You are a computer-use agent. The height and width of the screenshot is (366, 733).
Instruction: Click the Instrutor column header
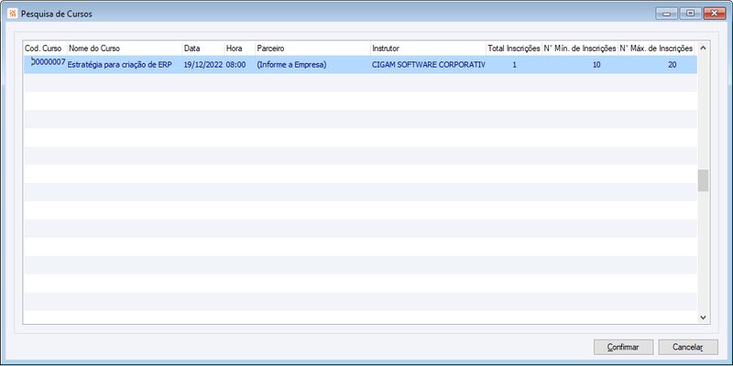428,48
